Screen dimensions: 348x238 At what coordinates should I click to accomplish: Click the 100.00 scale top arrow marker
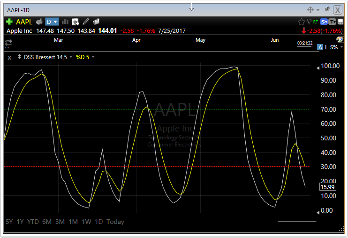click(x=318, y=68)
